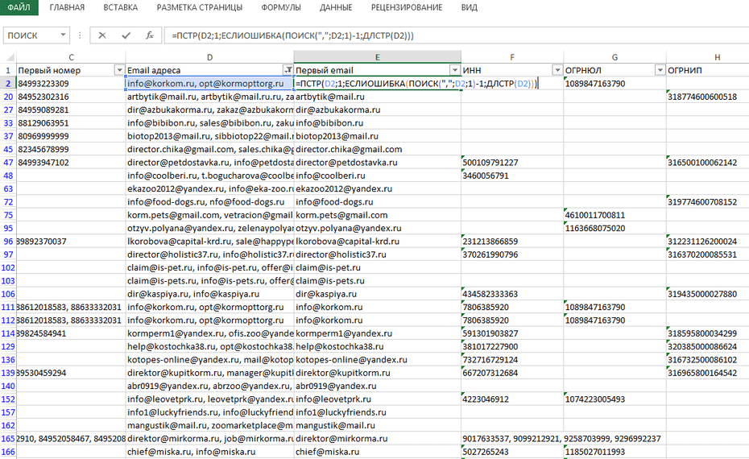The image size is (749, 459).
Task: Click cell claim@is-pet.ru in Первый email
Action: (378, 267)
